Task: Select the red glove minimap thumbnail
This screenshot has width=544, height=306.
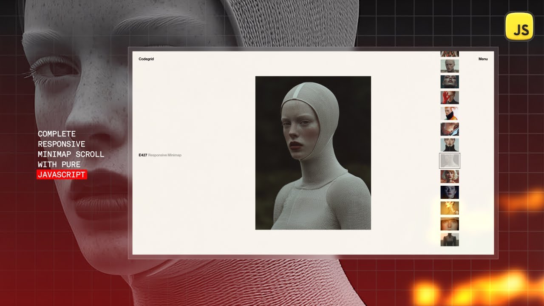Action: pos(450,98)
